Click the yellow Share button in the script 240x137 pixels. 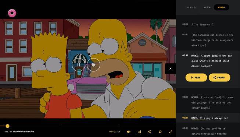click(x=219, y=77)
